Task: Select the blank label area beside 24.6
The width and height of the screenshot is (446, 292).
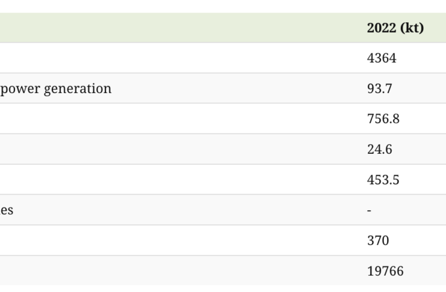Action: [x=181, y=150]
